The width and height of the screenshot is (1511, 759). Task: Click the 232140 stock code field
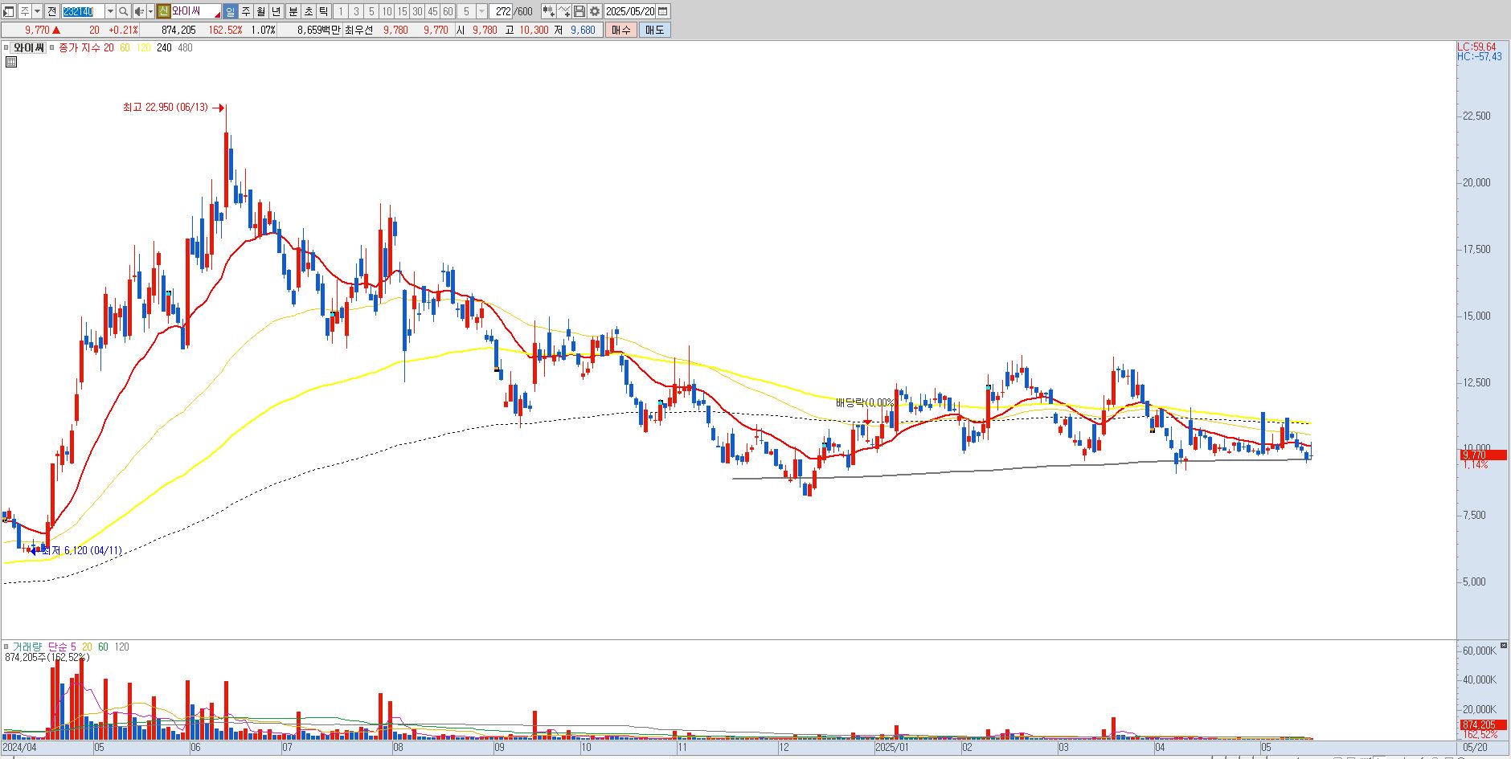83,11
